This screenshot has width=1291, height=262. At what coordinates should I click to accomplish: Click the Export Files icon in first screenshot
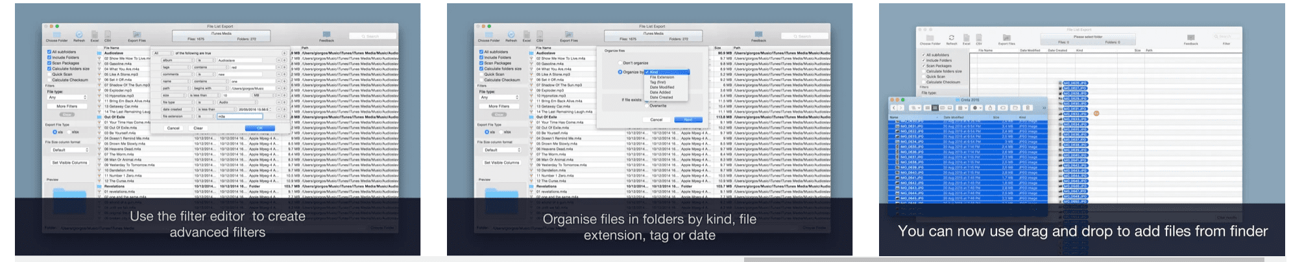137,34
